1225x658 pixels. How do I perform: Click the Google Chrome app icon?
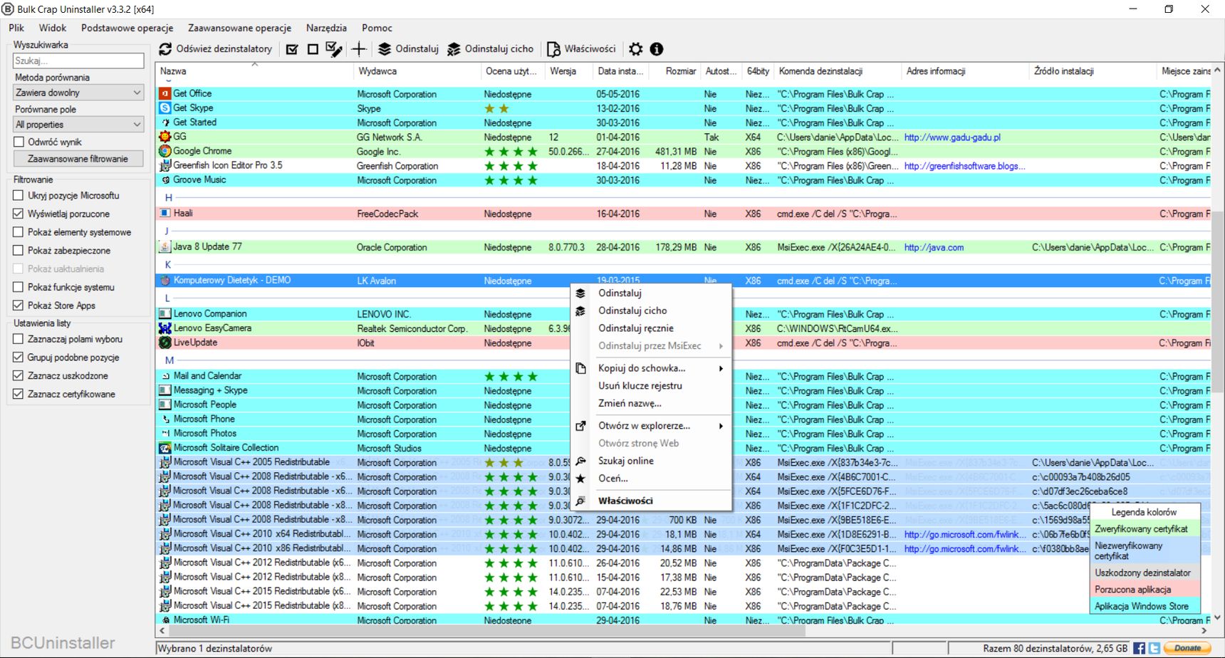click(x=165, y=151)
